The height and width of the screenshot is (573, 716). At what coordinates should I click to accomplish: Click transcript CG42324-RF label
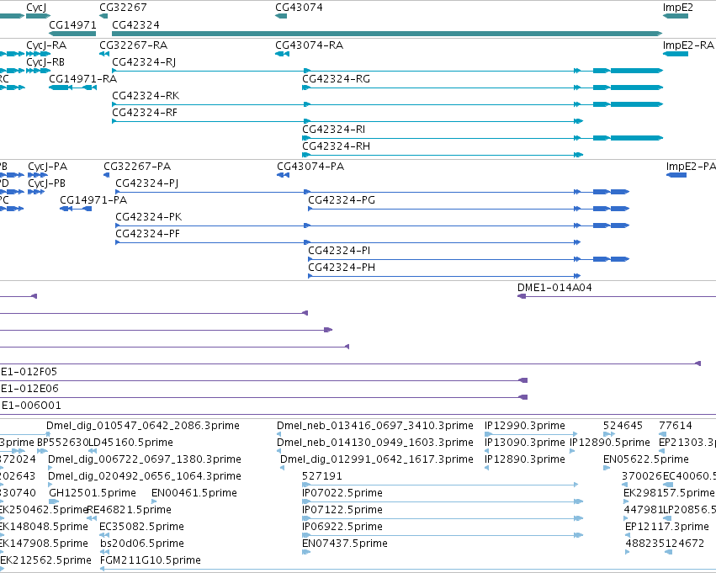click(145, 112)
